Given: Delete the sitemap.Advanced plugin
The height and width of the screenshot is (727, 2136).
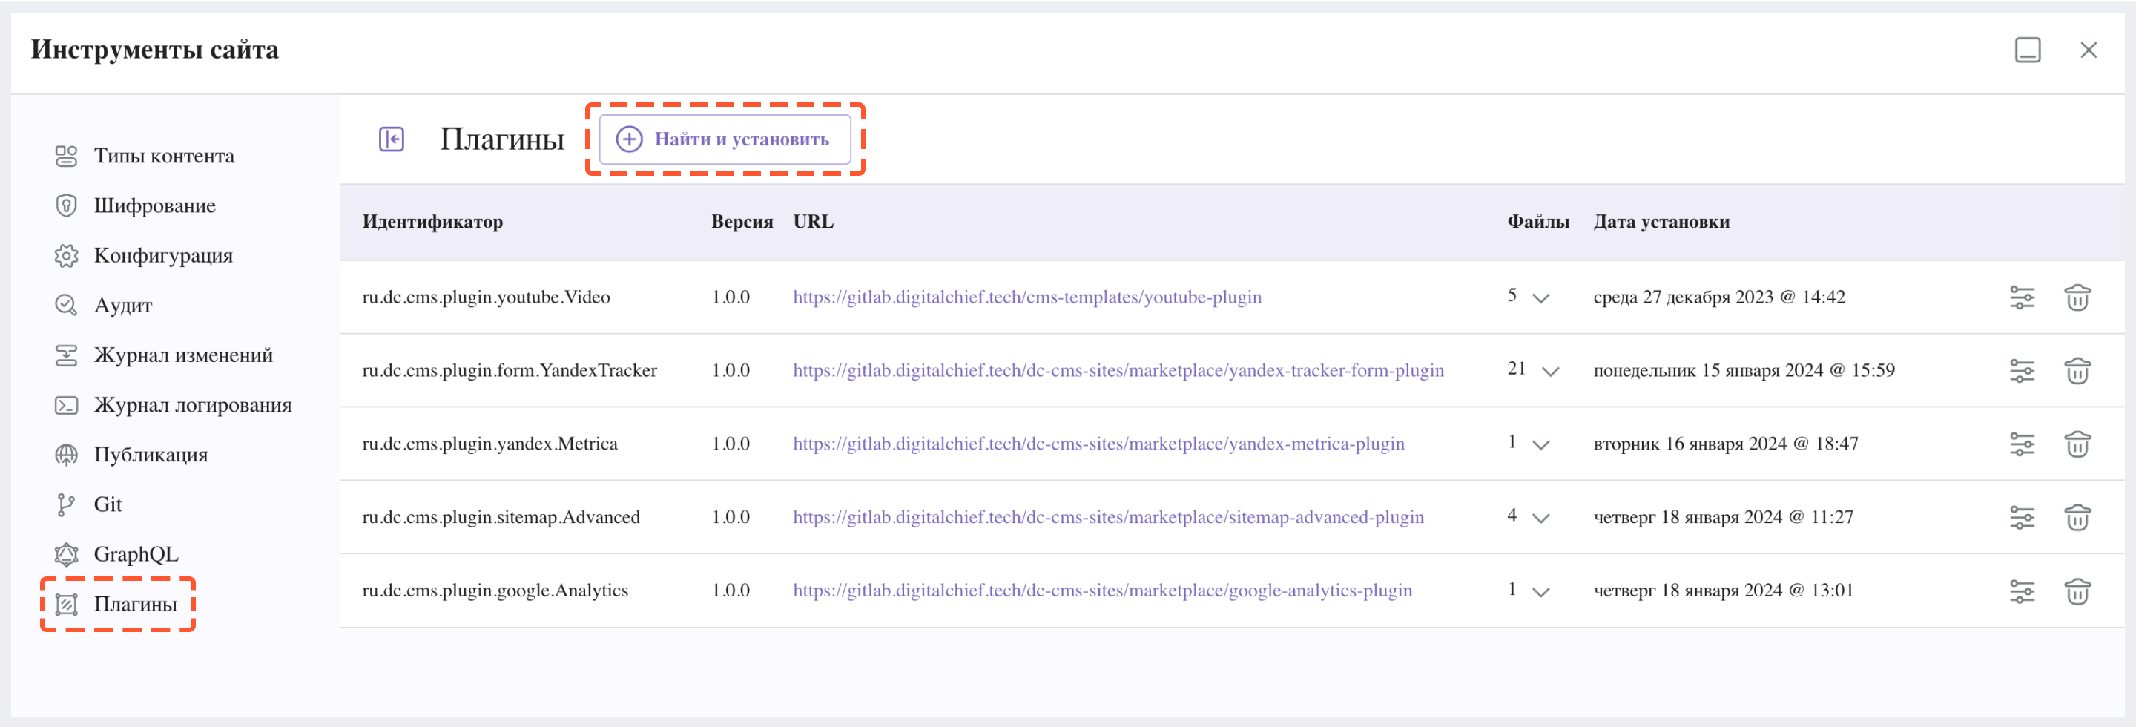Looking at the screenshot, I should pyautogui.click(x=2077, y=517).
